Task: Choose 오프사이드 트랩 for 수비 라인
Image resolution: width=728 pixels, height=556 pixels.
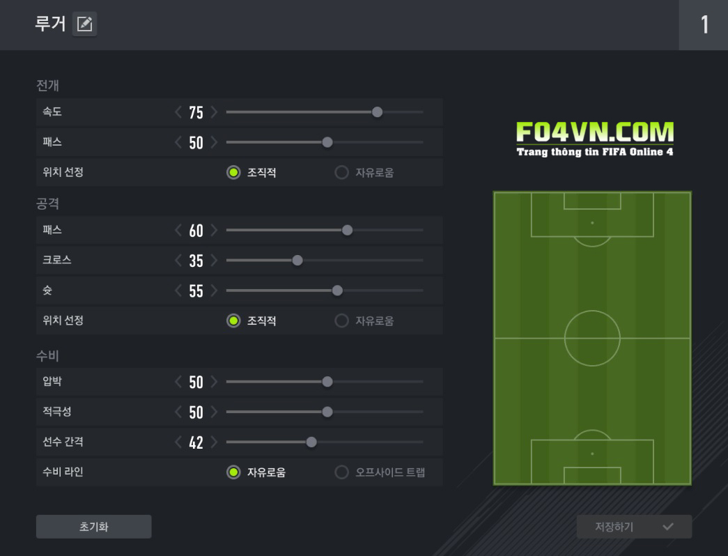Action: click(341, 472)
